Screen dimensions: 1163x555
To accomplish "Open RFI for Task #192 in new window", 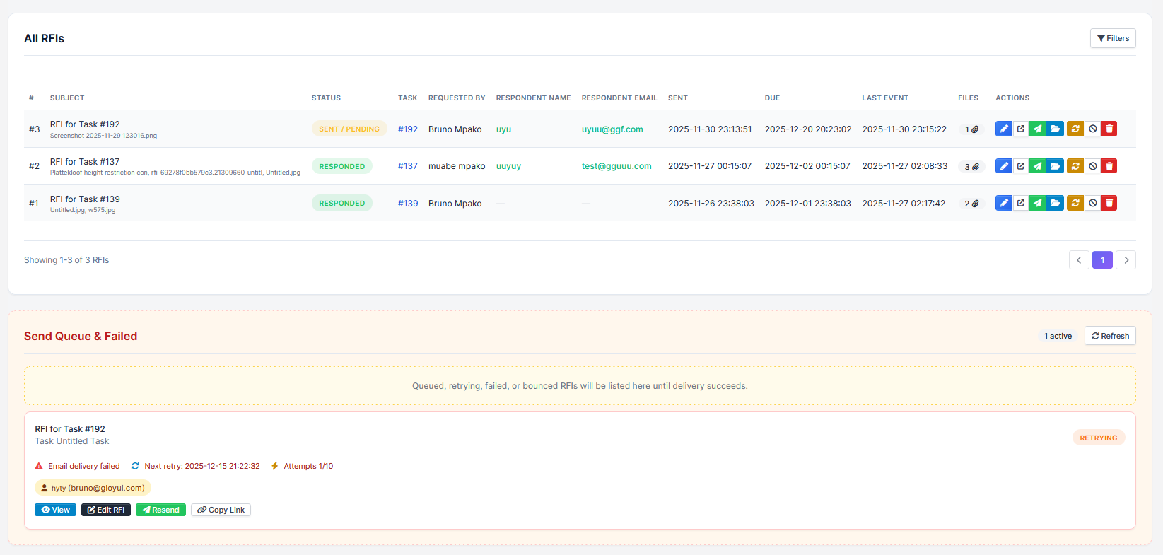I will coord(1020,129).
